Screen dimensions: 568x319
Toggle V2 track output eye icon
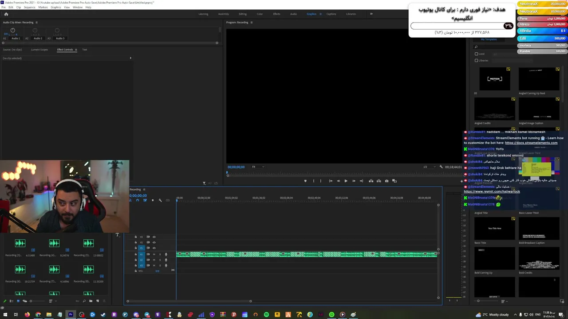tap(154, 242)
